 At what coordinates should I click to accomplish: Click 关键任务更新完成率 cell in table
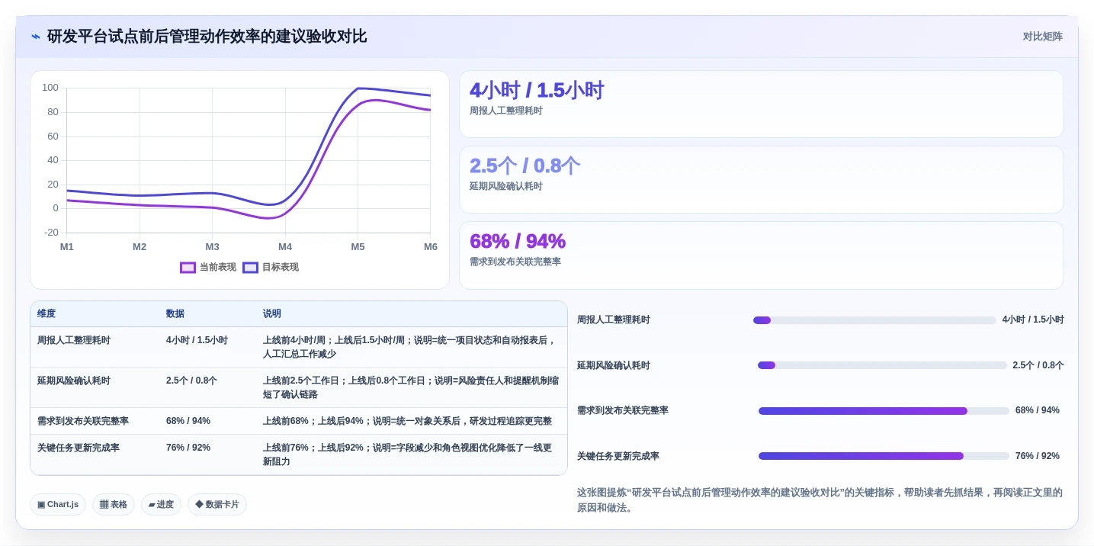coord(79,448)
